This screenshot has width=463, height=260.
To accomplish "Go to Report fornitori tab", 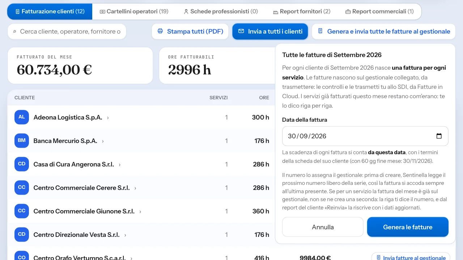I will [x=302, y=12].
